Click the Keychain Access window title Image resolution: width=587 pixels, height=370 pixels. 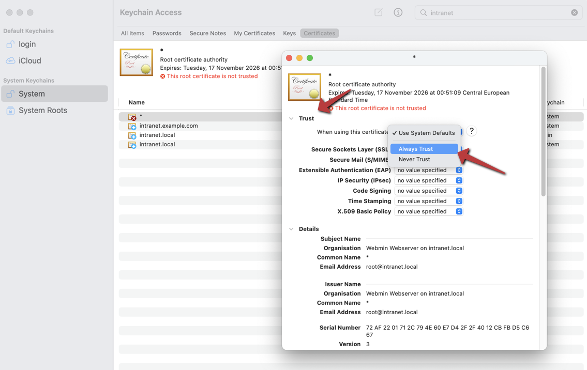tap(150, 12)
